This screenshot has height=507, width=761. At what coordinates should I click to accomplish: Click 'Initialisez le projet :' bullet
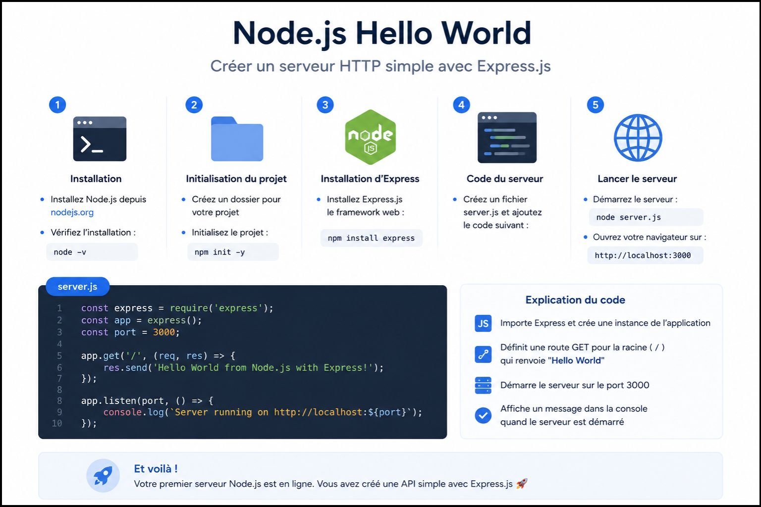(x=230, y=232)
